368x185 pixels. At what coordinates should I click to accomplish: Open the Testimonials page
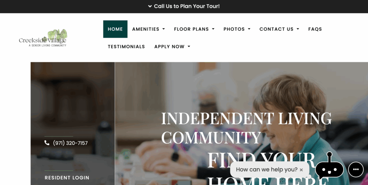(x=126, y=47)
